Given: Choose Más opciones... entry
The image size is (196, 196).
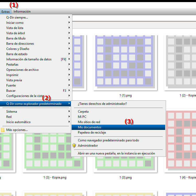Looking at the screenshot, I should (36, 130).
